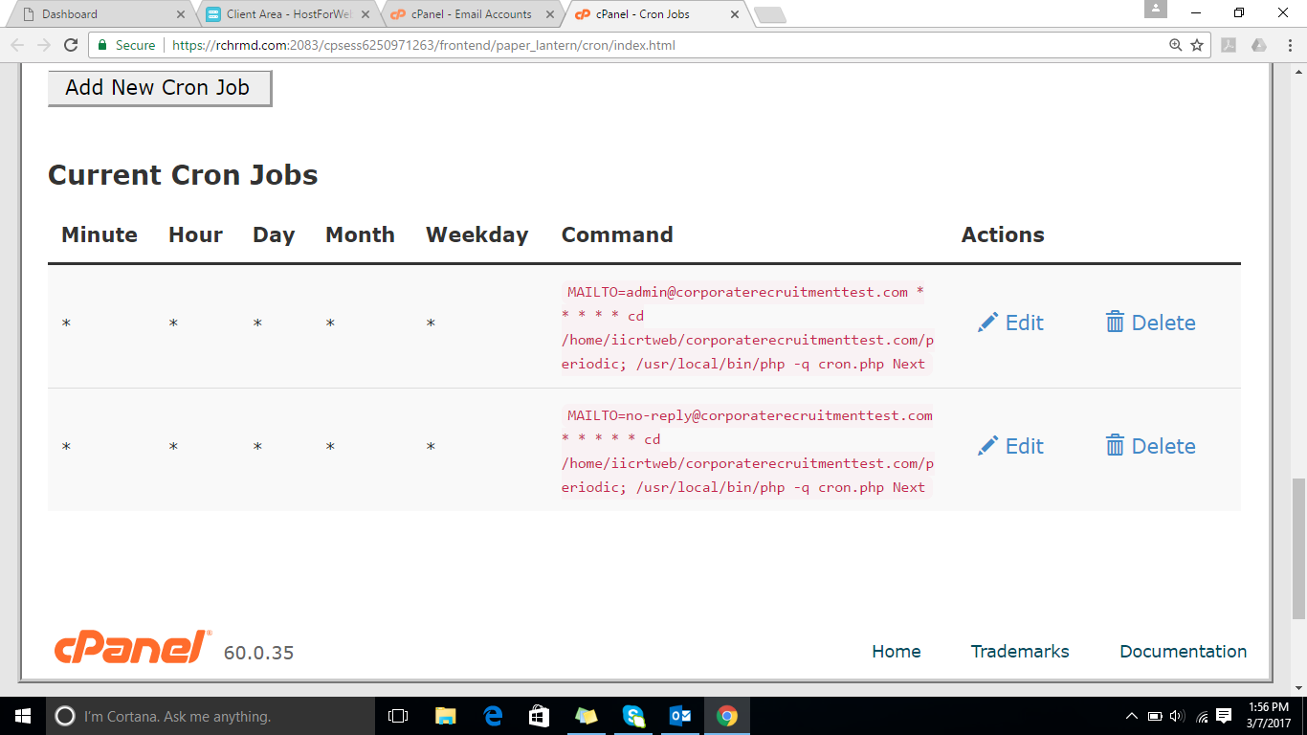The image size is (1307, 735).
Task: Click the Day column header
Action: pyautogui.click(x=274, y=236)
